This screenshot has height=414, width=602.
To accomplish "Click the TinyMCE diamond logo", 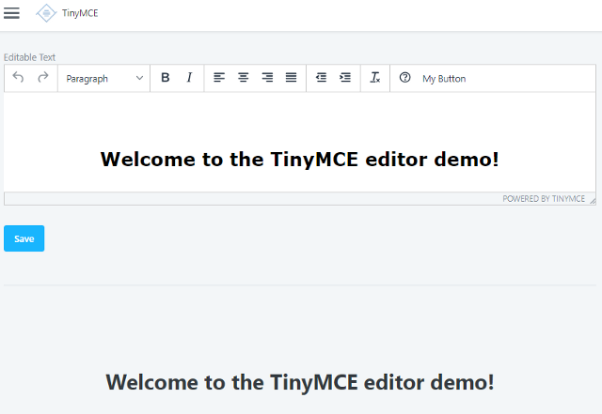I will pos(46,13).
